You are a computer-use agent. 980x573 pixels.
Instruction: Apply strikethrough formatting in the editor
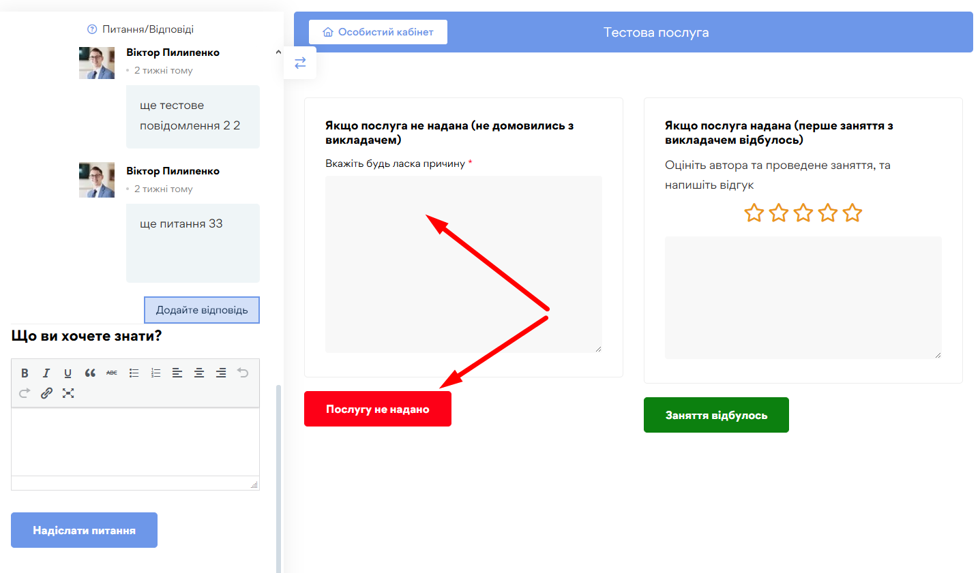point(112,373)
